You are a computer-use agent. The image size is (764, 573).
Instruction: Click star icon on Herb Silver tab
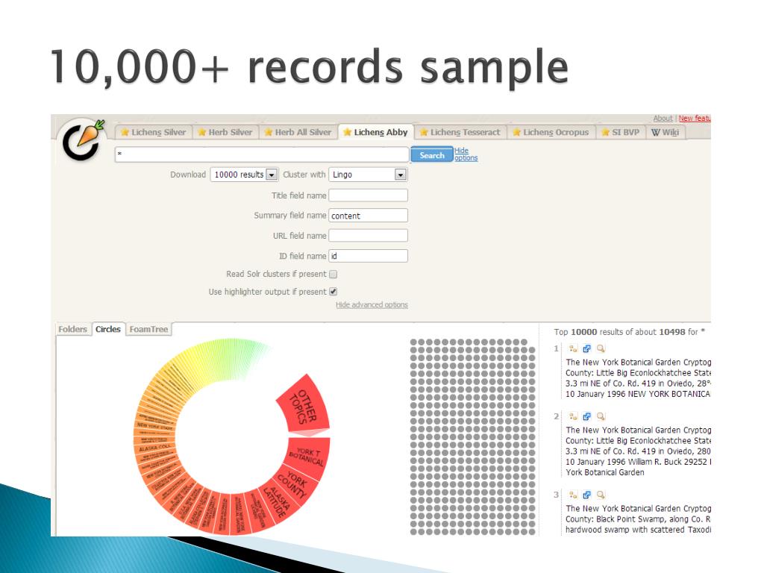tap(201, 132)
